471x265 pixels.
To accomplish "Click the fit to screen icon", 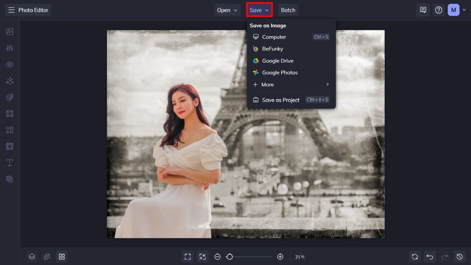I will pos(188,257).
